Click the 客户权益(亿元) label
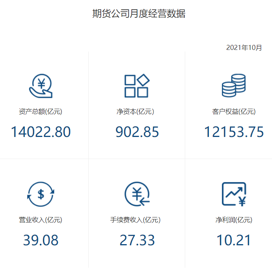 (234, 111)
